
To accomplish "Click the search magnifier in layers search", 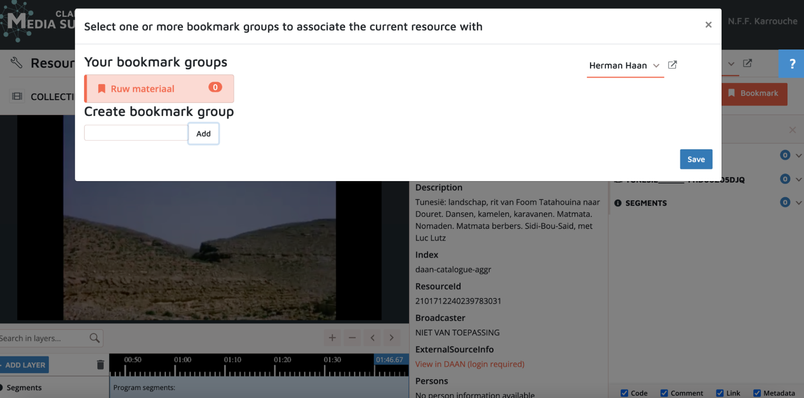I will coord(95,338).
